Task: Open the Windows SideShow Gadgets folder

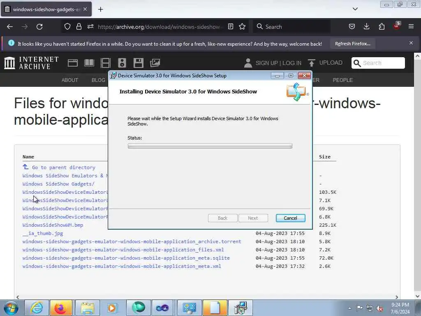Action: [x=58, y=184]
